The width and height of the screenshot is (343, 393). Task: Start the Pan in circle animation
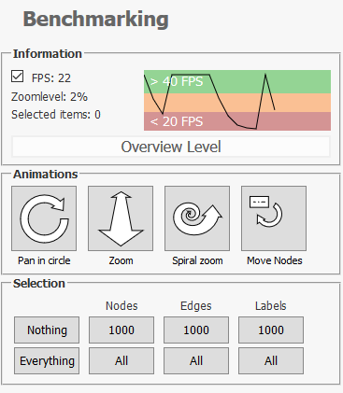pos(44,218)
